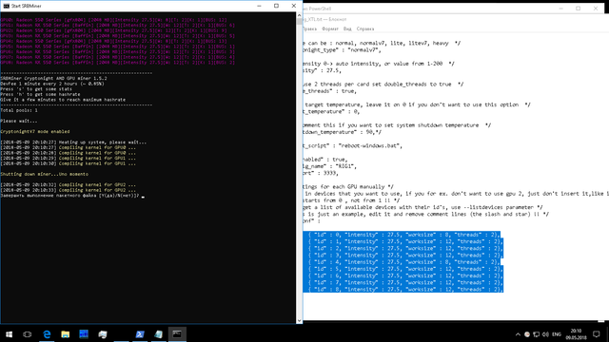Select the active console window taskbar icon

click(177, 333)
